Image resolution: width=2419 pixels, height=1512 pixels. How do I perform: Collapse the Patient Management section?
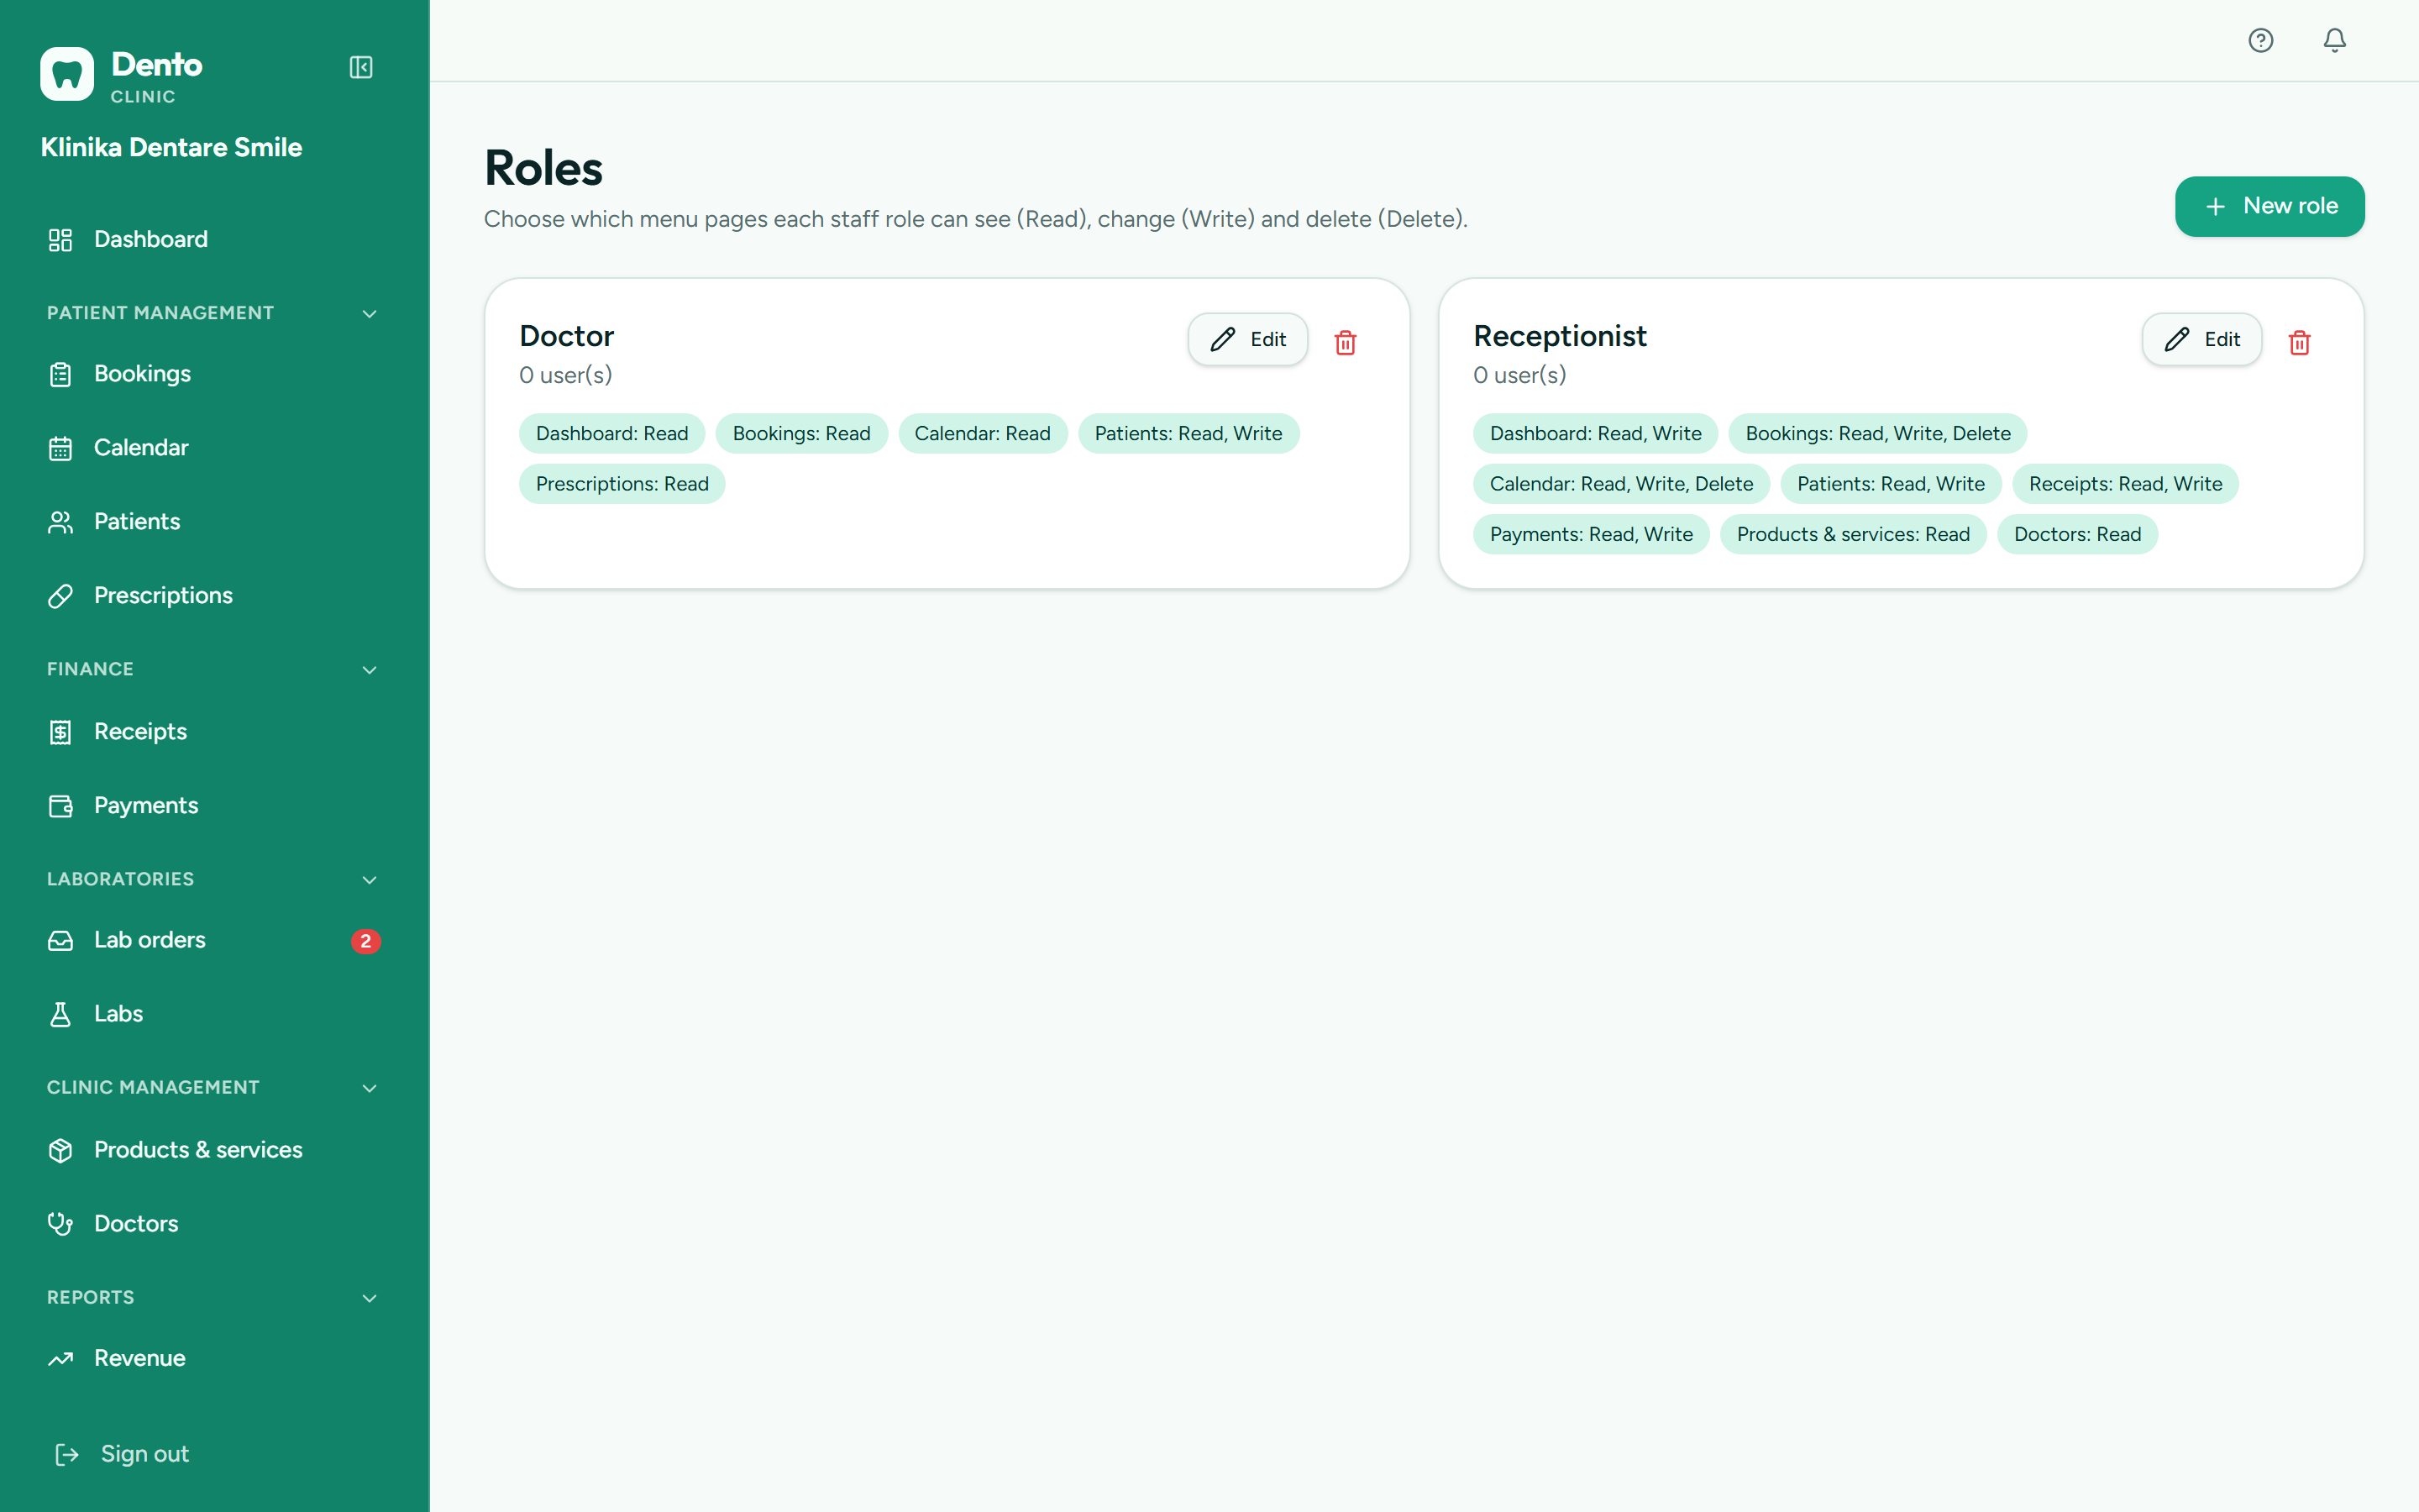[369, 314]
